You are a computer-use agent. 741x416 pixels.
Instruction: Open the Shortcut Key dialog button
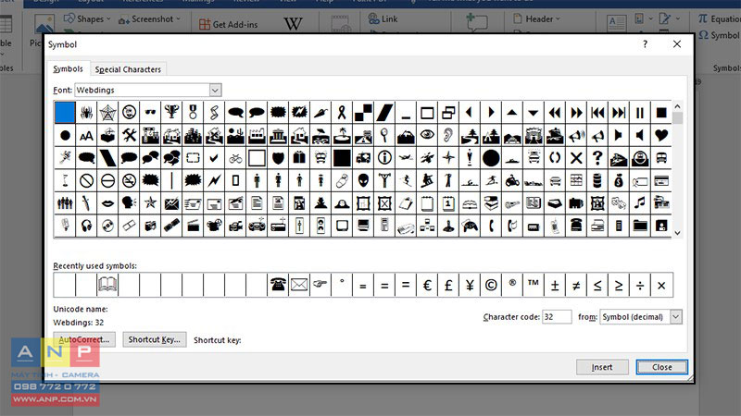155,339
